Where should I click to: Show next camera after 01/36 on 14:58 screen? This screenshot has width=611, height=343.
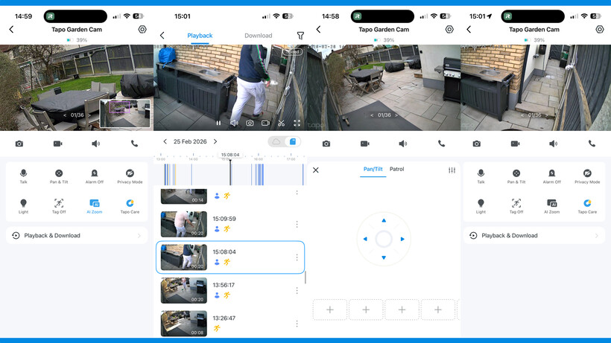pos(396,115)
